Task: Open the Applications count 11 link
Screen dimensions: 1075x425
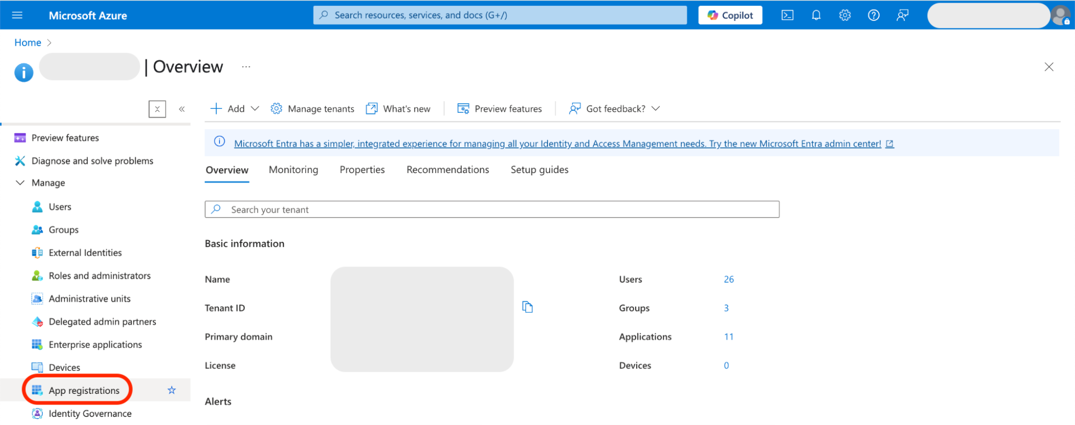Action: pos(729,337)
